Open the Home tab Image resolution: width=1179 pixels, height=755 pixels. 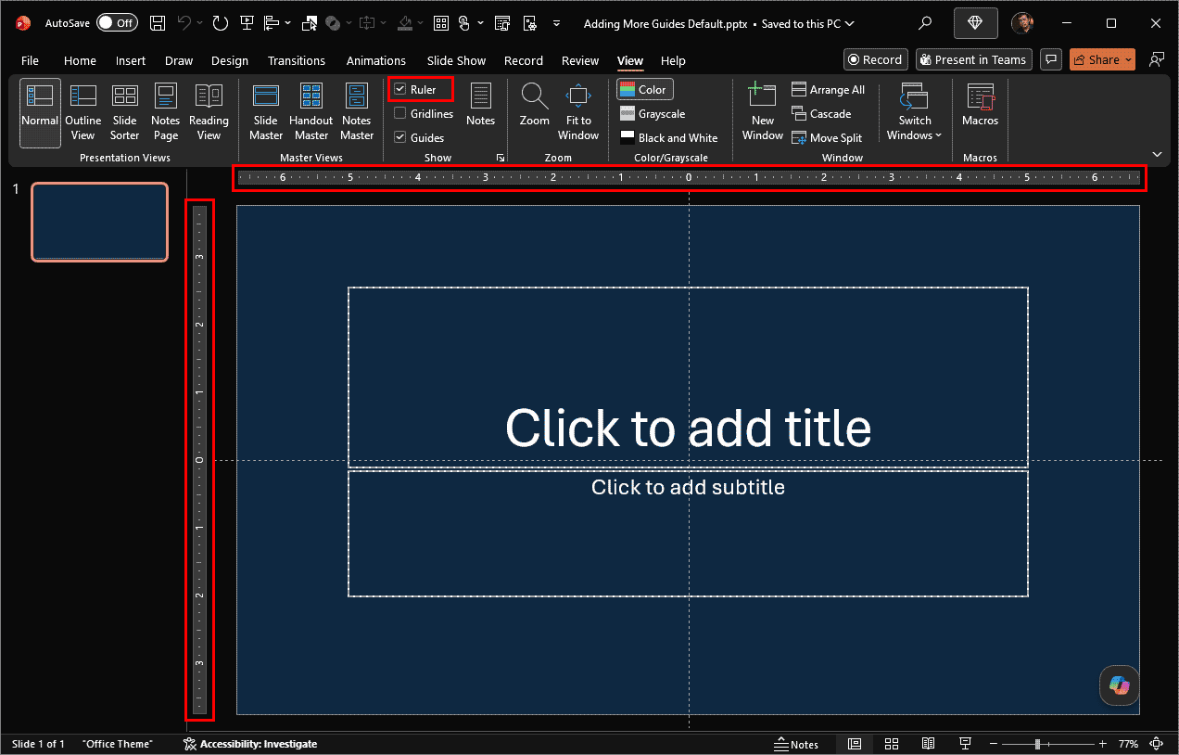[80, 60]
